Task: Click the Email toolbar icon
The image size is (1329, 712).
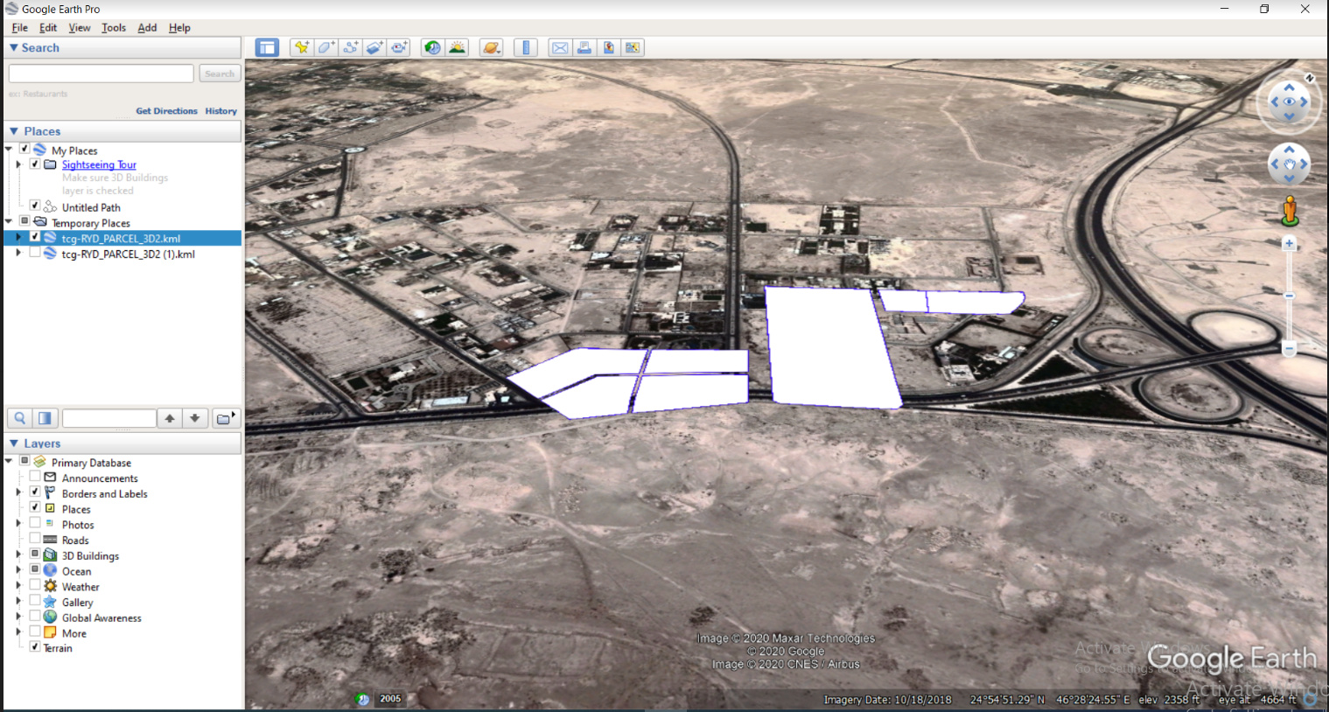Action: pyautogui.click(x=560, y=47)
